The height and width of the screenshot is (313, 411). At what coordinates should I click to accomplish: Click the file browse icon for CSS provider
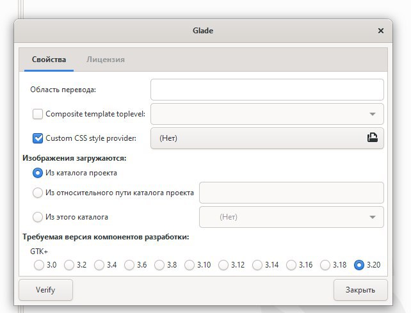pos(372,138)
